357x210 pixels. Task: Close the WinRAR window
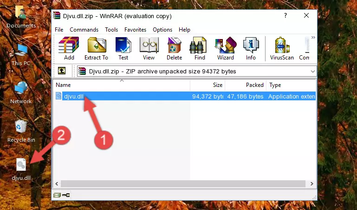306,15
